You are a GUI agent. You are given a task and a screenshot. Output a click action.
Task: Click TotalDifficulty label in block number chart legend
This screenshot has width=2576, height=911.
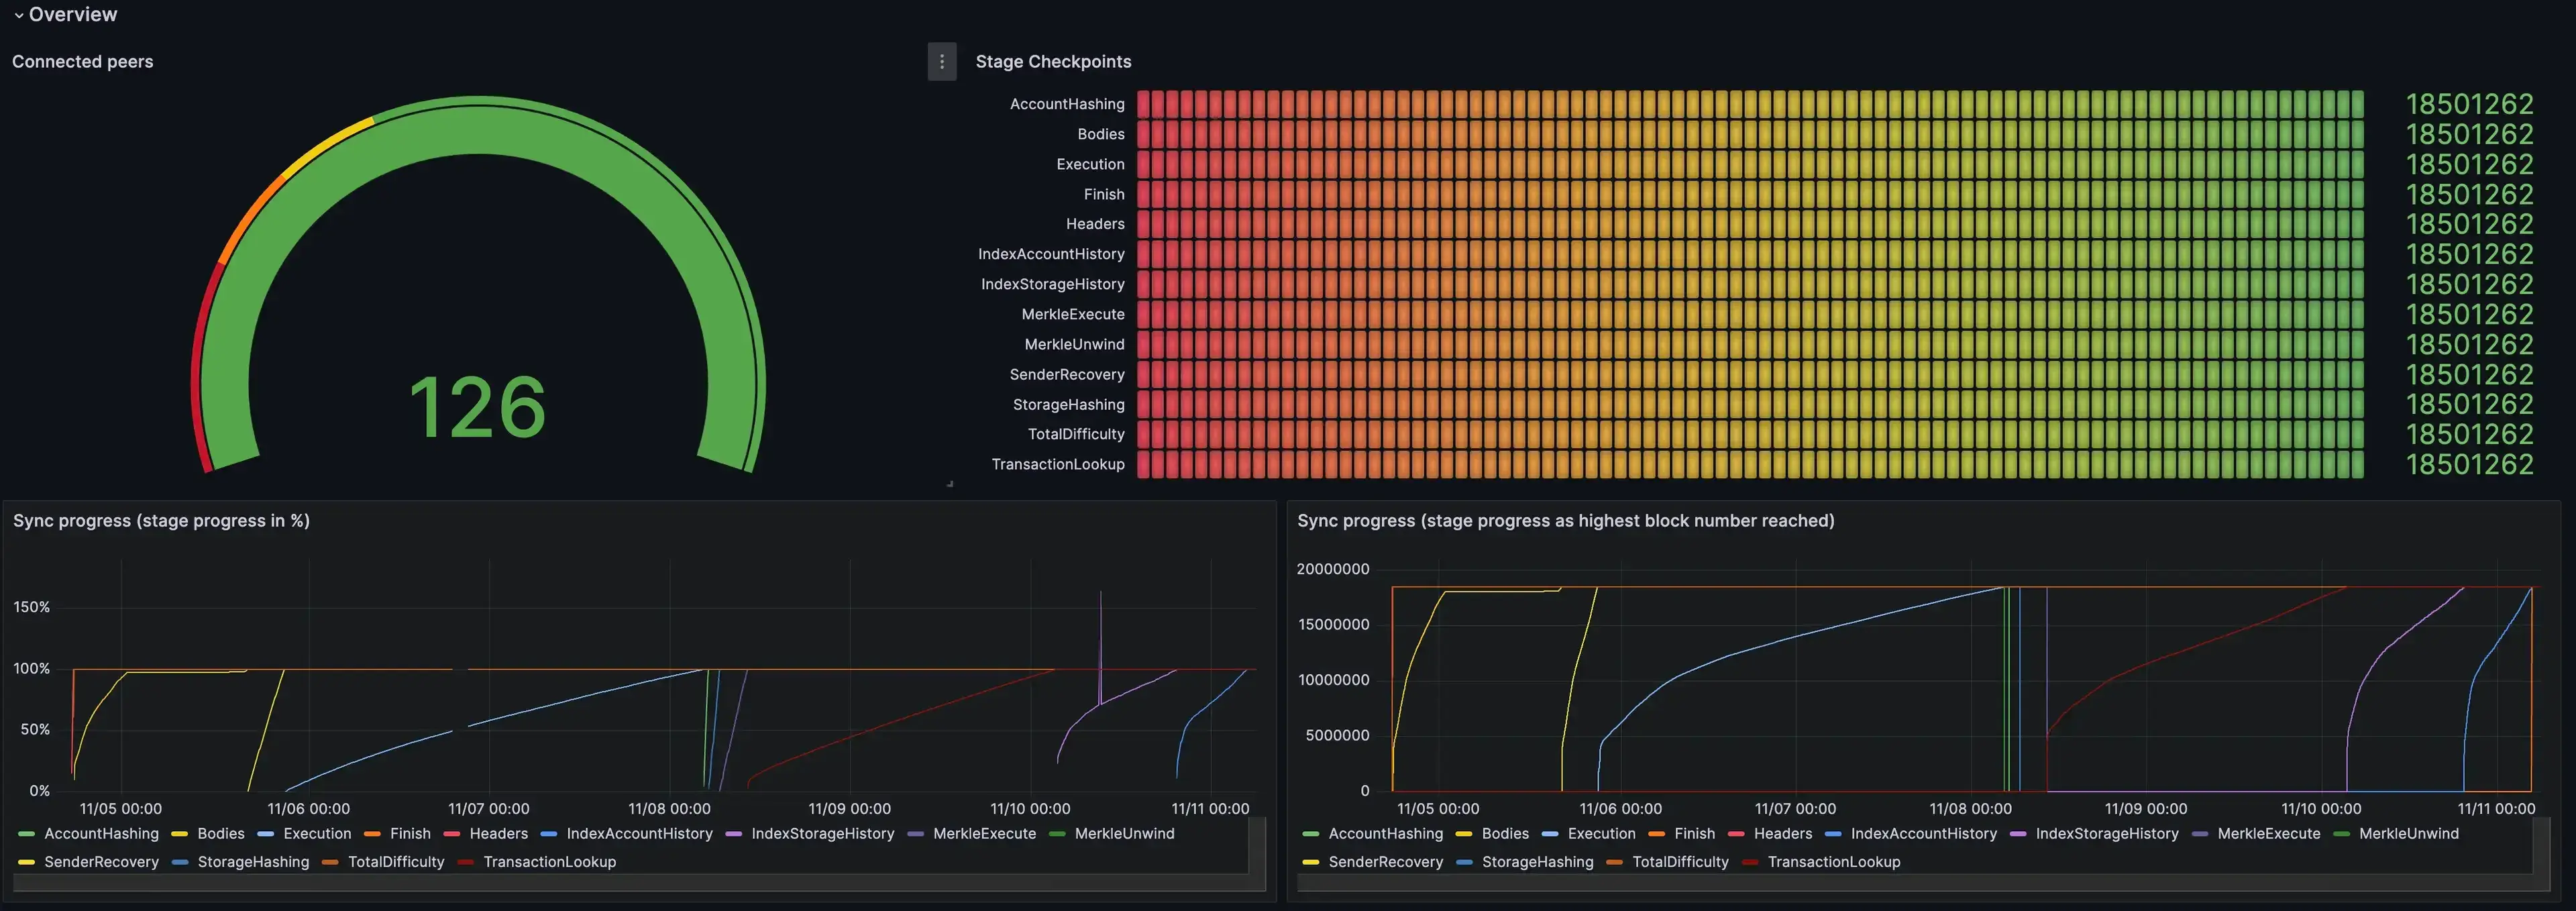(1680, 862)
